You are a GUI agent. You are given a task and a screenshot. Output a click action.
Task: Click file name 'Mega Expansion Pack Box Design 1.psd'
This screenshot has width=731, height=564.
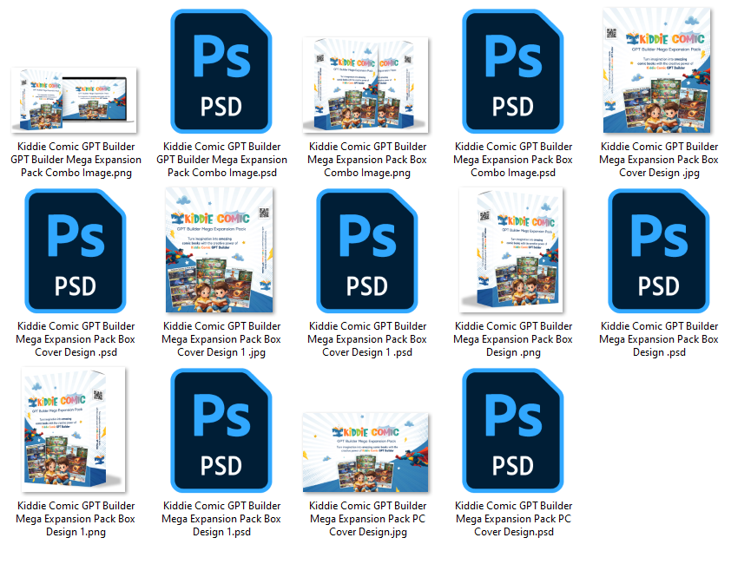(221, 518)
